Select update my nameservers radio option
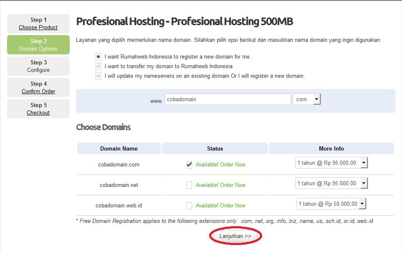 (98, 76)
